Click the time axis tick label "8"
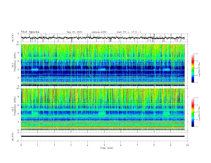The image size is (211, 163). [154, 145]
